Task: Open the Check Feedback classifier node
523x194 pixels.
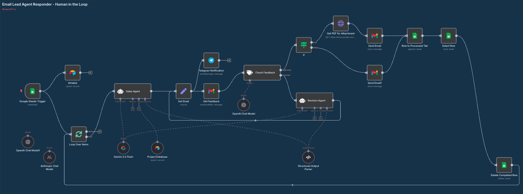Action: pos(262,73)
